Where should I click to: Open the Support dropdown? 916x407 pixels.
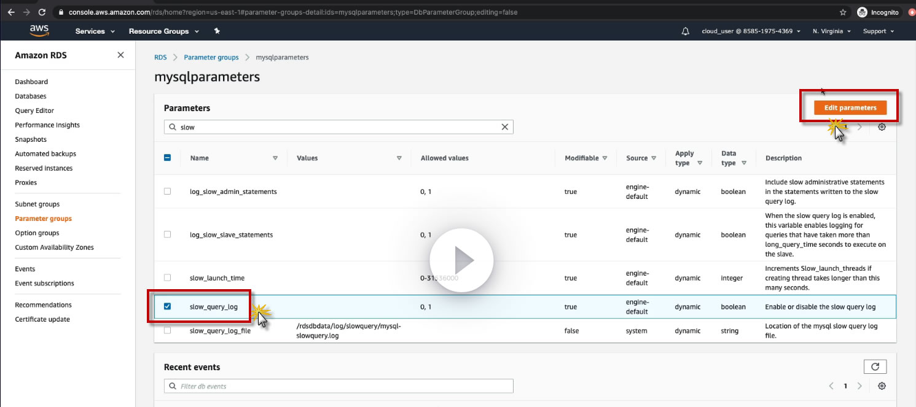click(x=879, y=31)
